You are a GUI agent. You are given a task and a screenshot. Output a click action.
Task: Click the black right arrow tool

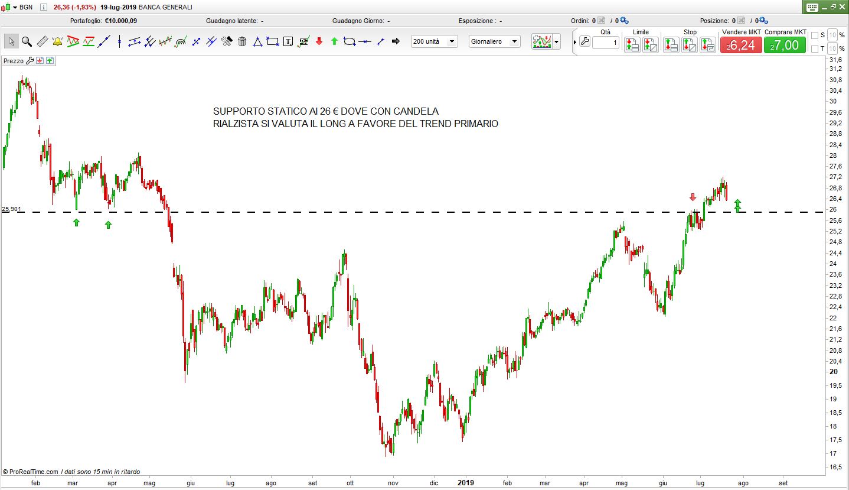pos(396,41)
